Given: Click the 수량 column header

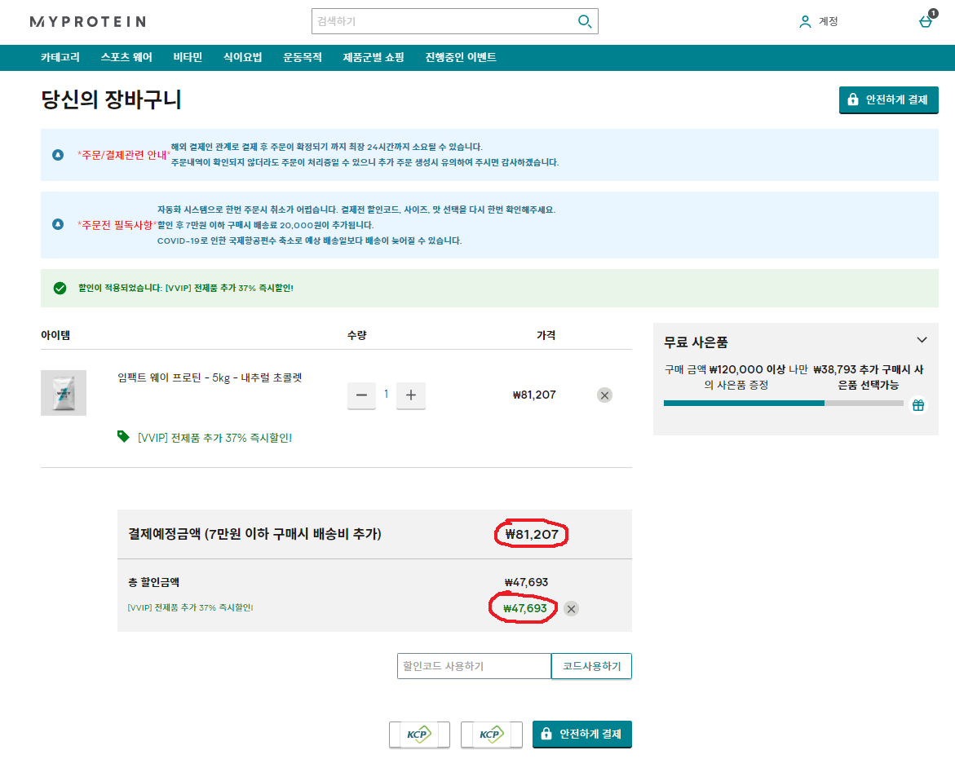Looking at the screenshot, I should pyautogui.click(x=357, y=335).
